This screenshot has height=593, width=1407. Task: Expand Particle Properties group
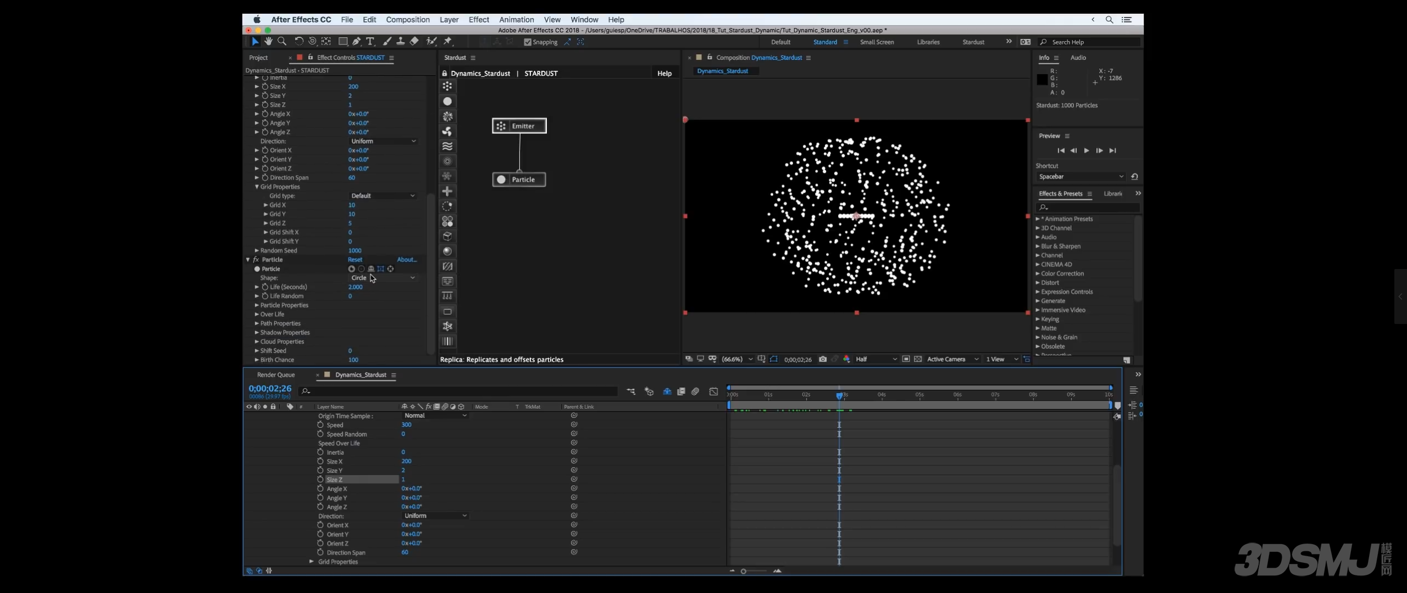point(257,305)
